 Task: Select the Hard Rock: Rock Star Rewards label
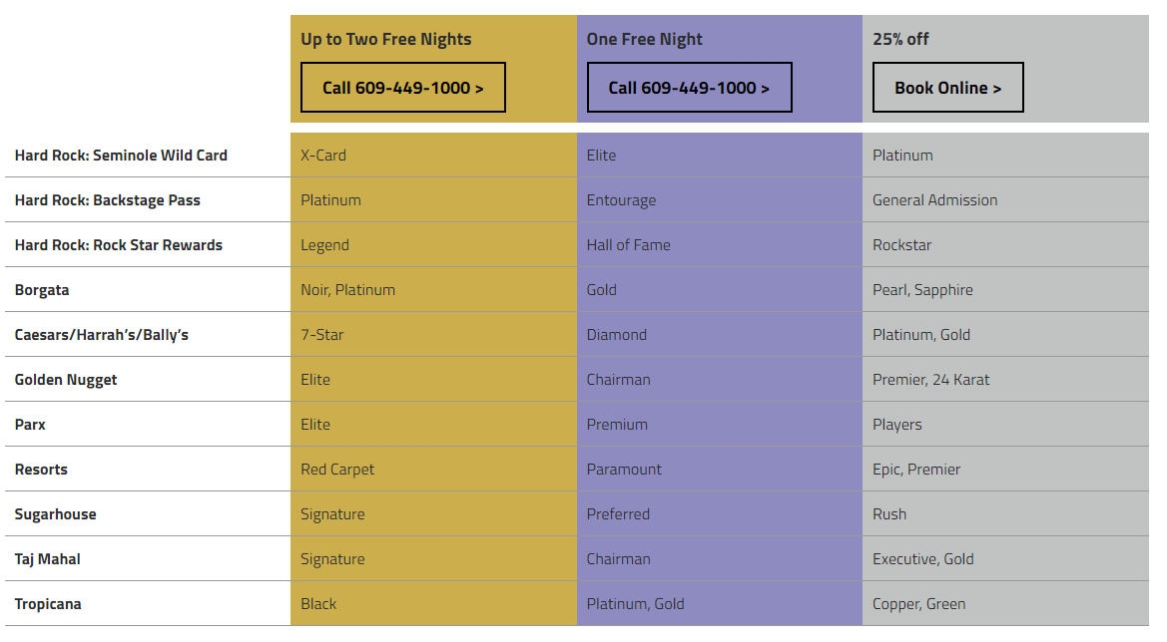pos(119,245)
